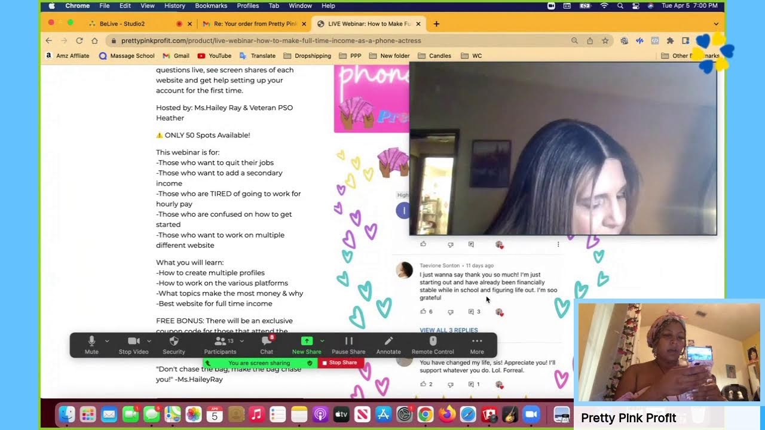Open the Zoom More menu
Screen dimensions: 765x430
477,345
